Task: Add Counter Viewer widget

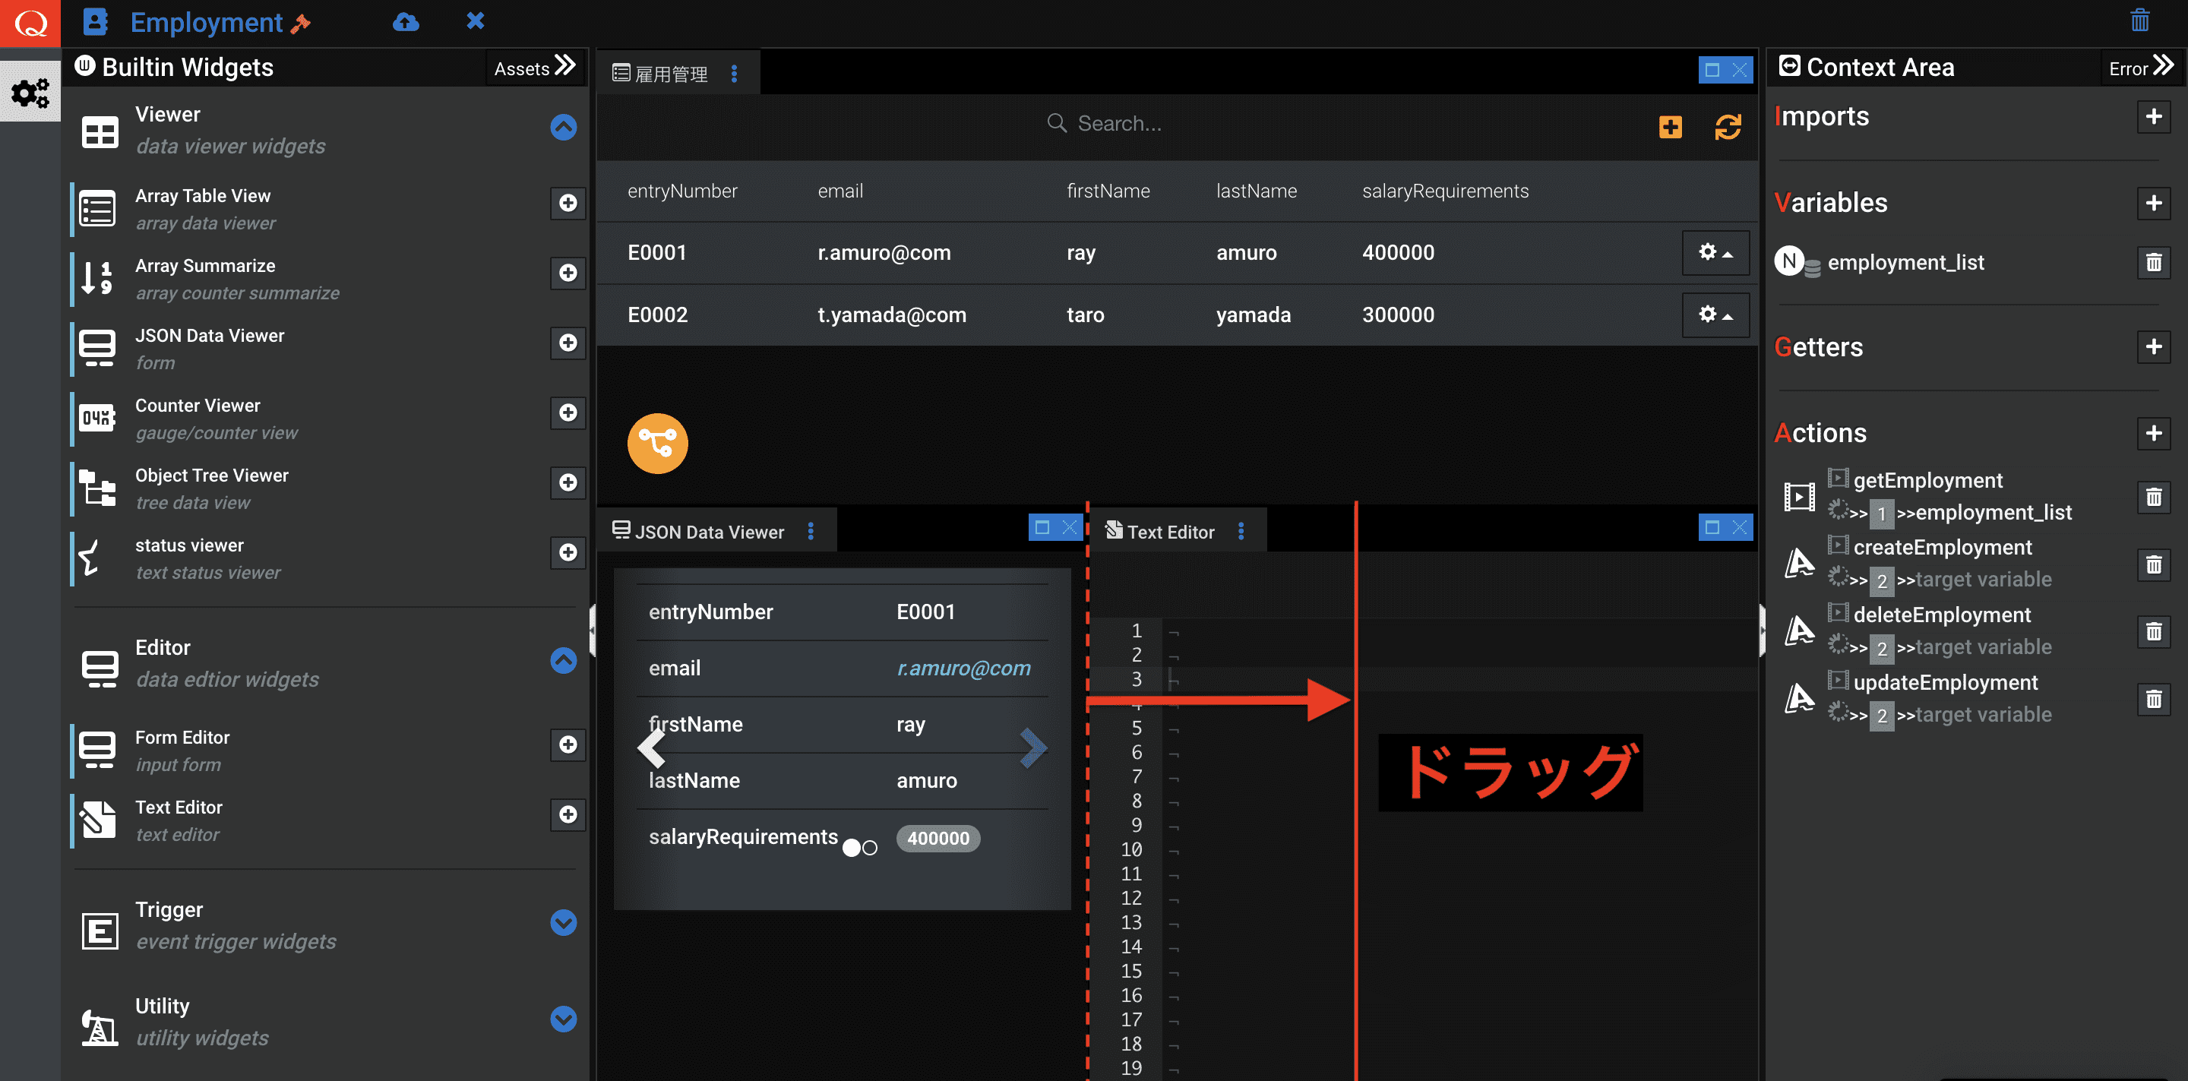Action: [568, 412]
